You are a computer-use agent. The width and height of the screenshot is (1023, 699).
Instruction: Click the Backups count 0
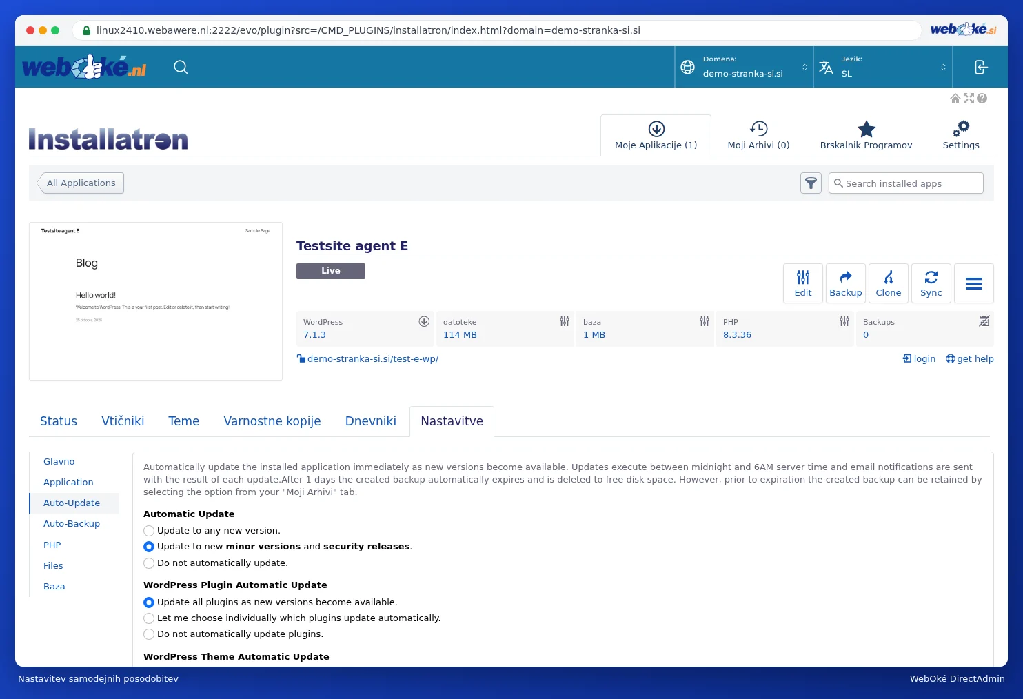coord(866,334)
